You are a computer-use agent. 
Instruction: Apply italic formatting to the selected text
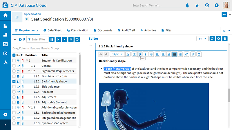coord(146,54)
